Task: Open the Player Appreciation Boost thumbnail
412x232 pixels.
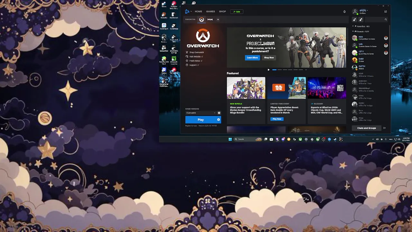Action: click(286, 88)
